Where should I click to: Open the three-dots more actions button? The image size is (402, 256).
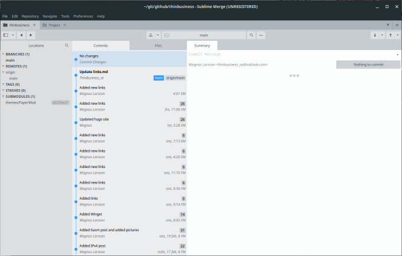[261, 35]
